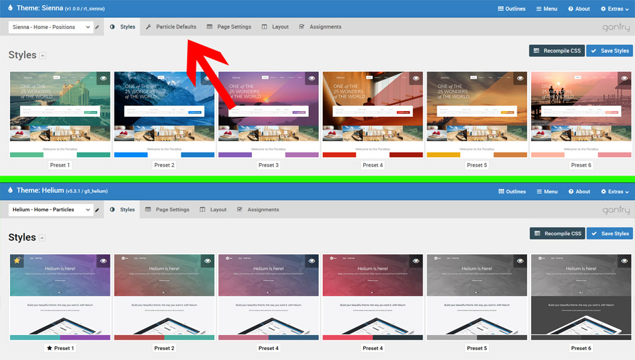
Task: Select the Helium Preset 5 label
Action: [477, 348]
